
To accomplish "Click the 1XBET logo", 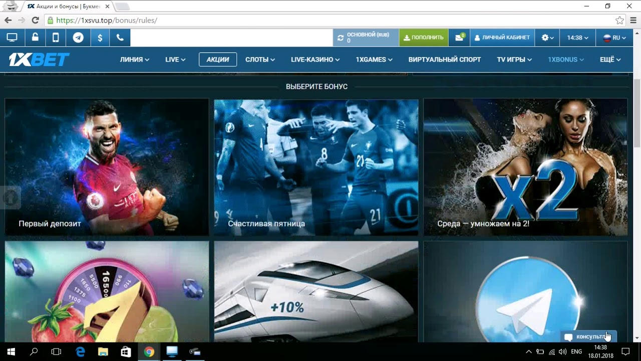I will [x=39, y=60].
